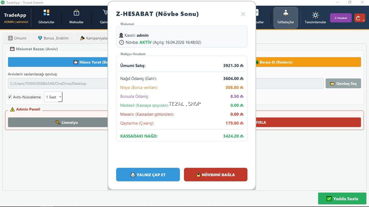Click the Admin Paneli warning icon

click(x=12, y=109)
